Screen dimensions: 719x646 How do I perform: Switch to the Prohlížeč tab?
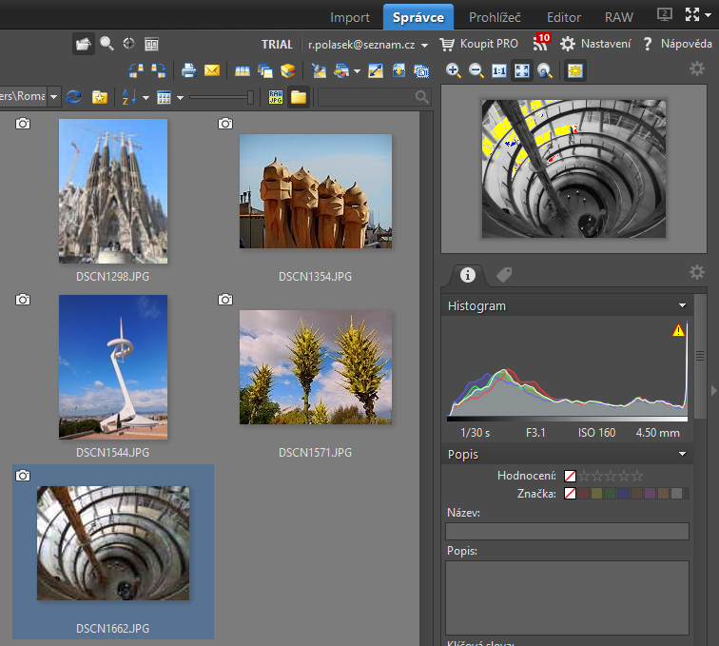495,17
